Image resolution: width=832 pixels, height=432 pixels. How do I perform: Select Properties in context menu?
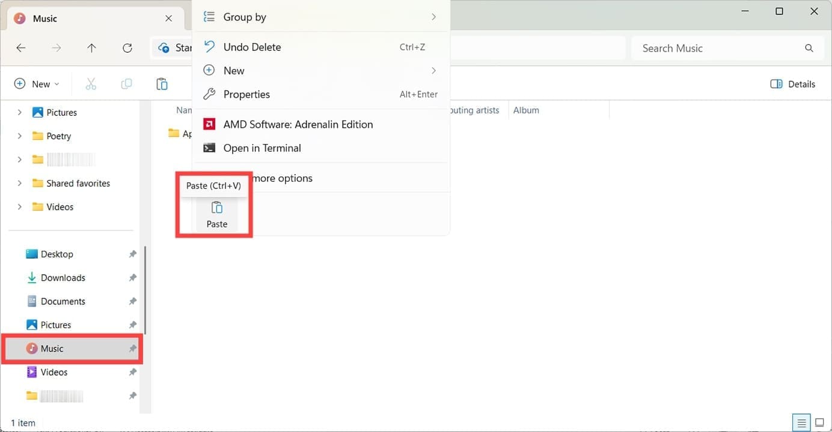[x=320, y=94]
